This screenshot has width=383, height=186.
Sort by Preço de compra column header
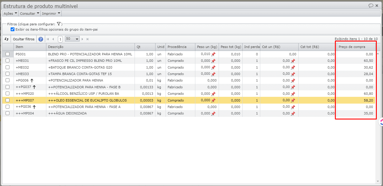pos(356,47)
